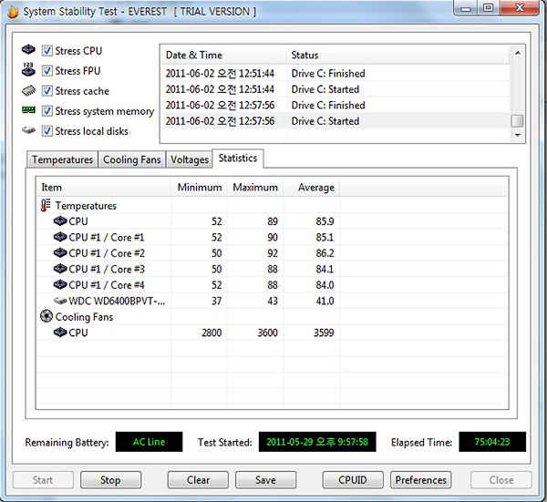This screenshot has height=502, width=547.
Task: Minimize the System Stability Test window
Action: coord(466,8)
